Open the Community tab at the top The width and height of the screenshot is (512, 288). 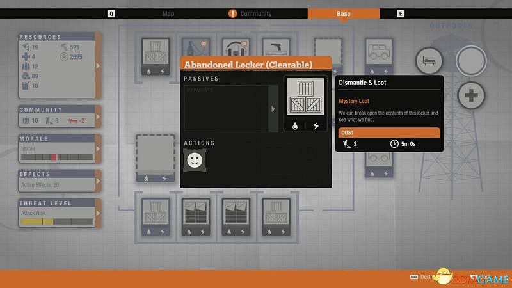click(x=255, y=13)
